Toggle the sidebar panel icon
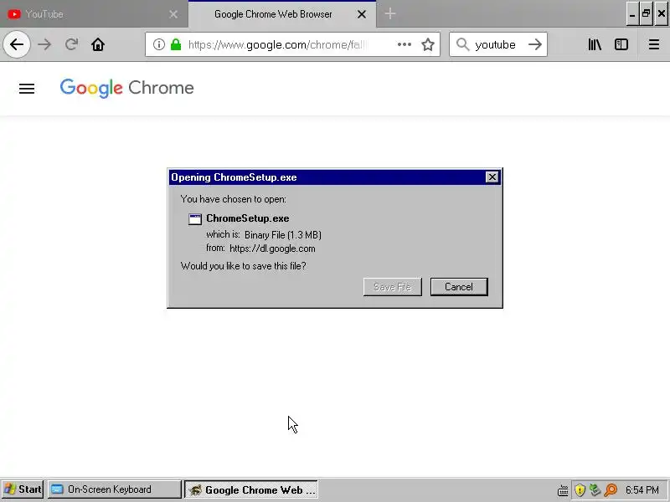Screen dimensions: 670x502 [621, 44]
